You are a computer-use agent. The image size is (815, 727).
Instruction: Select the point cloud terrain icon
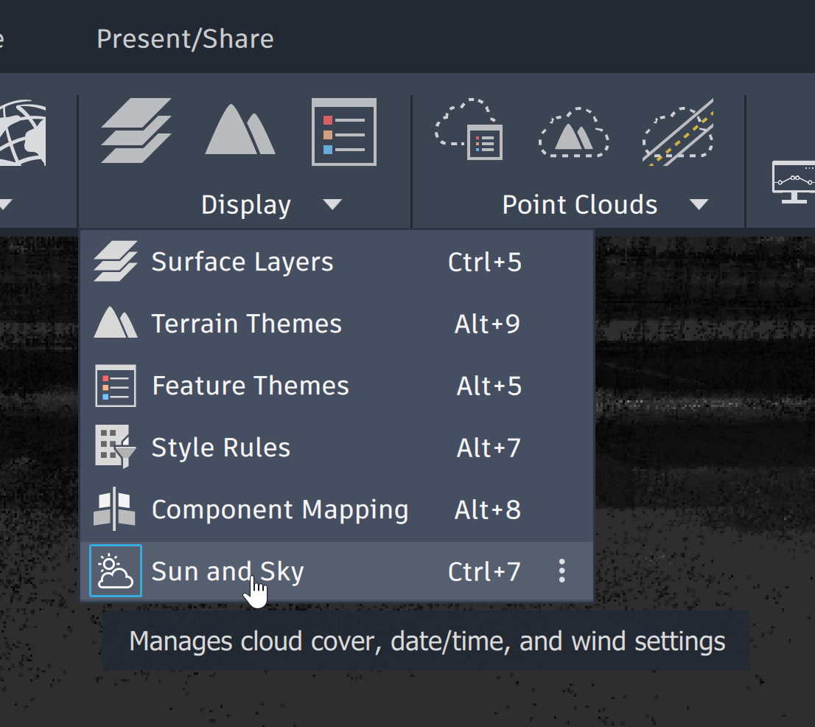click(x=574, y=133)
